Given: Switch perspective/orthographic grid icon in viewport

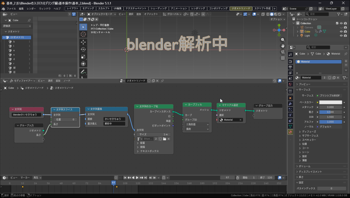Looking at the screenshot, I should (x=283, y=58).
